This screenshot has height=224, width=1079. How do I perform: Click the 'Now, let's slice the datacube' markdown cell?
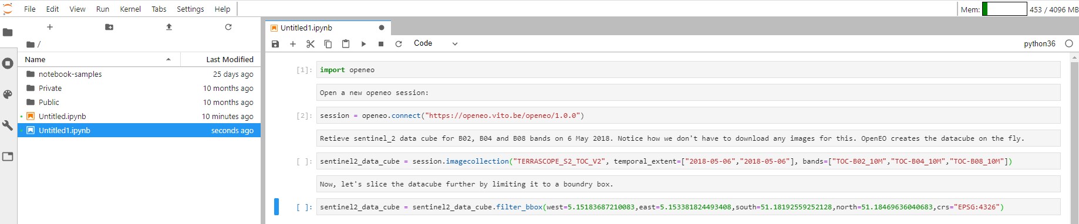pos(688,184)
